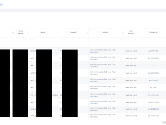Select the Pembayaran filter input field
166x125 pixels.
[x=153, y=39]
